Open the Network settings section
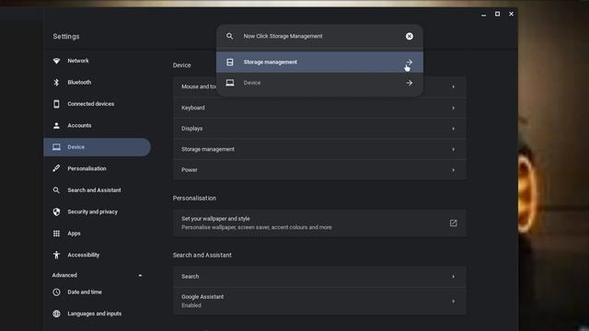 98,61
